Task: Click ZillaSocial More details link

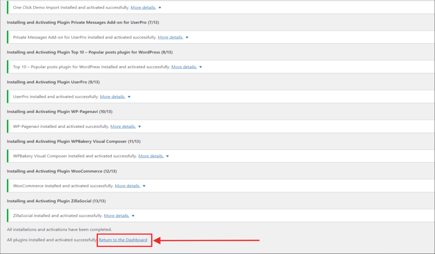Action: 117,216
